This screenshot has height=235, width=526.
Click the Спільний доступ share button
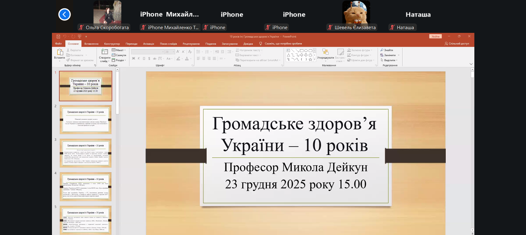pyautogui.click(x=457, y=44)
